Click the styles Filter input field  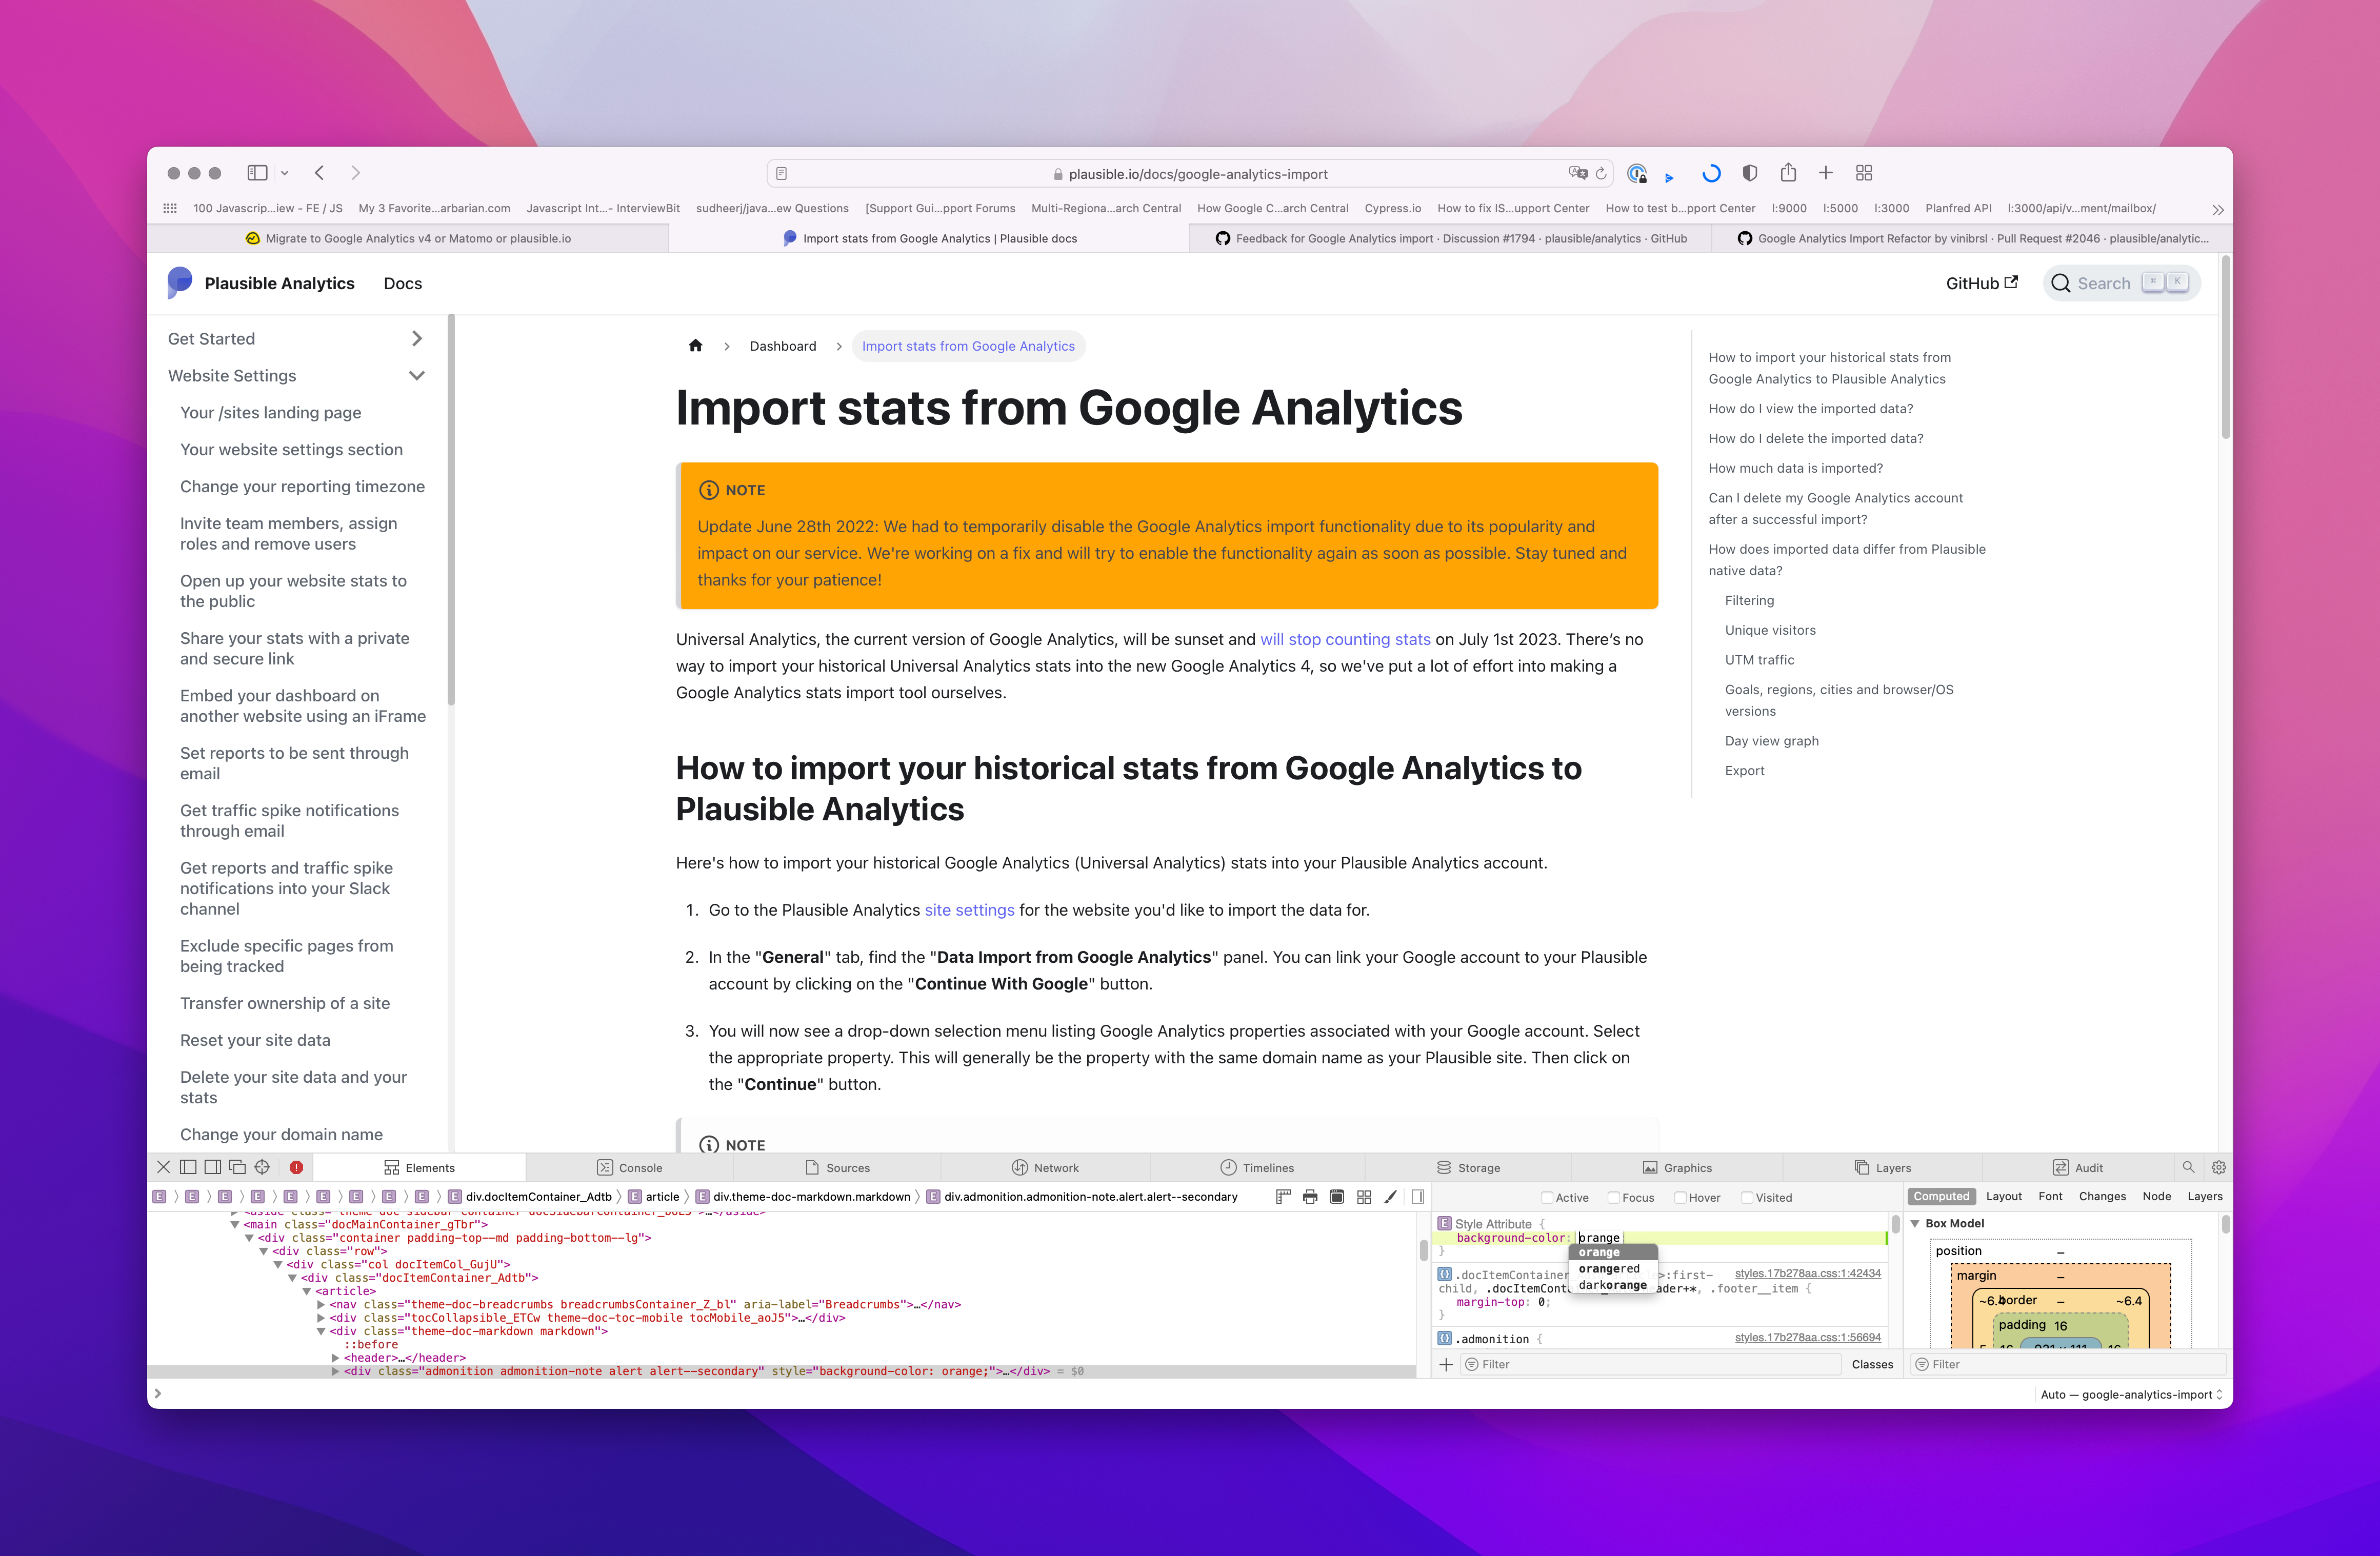click(x=1651, y=1364)
